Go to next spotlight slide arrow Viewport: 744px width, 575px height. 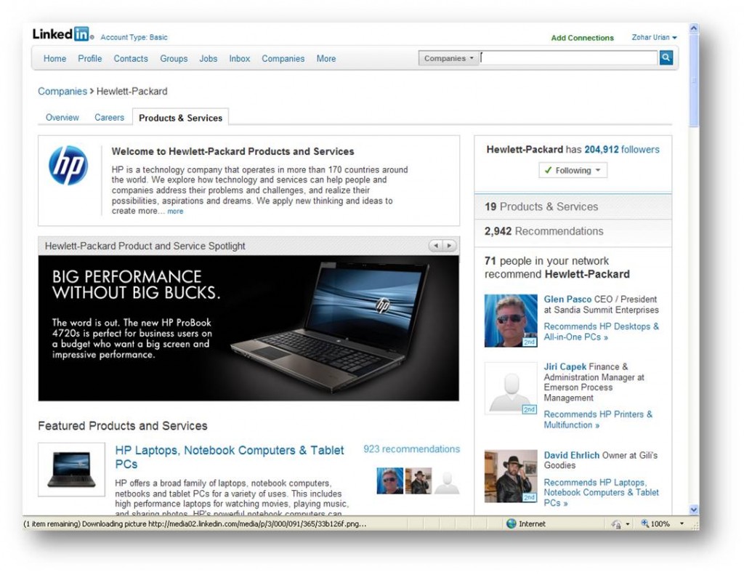[449, 246]
